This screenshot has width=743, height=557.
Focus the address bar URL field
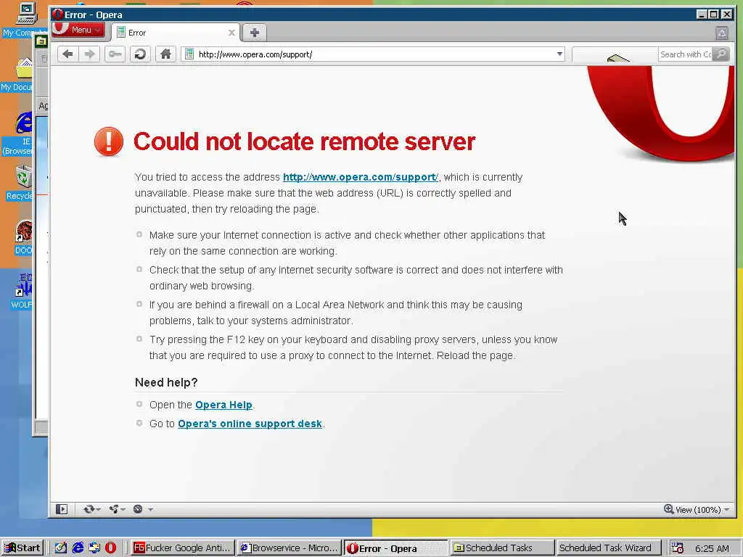(x=374, y=54)
